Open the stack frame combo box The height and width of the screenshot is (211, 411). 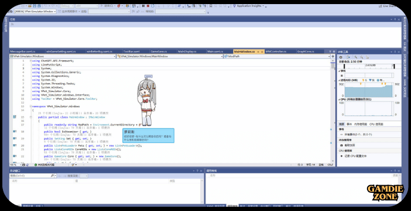[x=181, y=12]
